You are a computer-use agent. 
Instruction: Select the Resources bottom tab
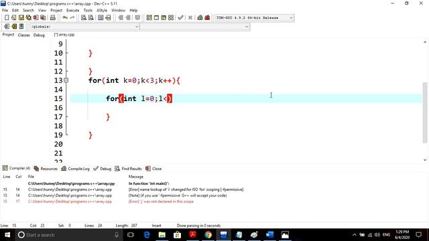(46, 169)
